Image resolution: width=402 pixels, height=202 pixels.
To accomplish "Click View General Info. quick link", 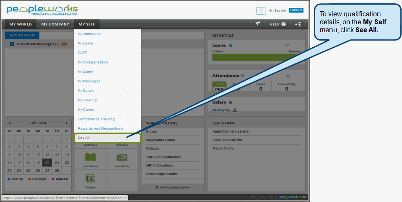I will (227, 140).
